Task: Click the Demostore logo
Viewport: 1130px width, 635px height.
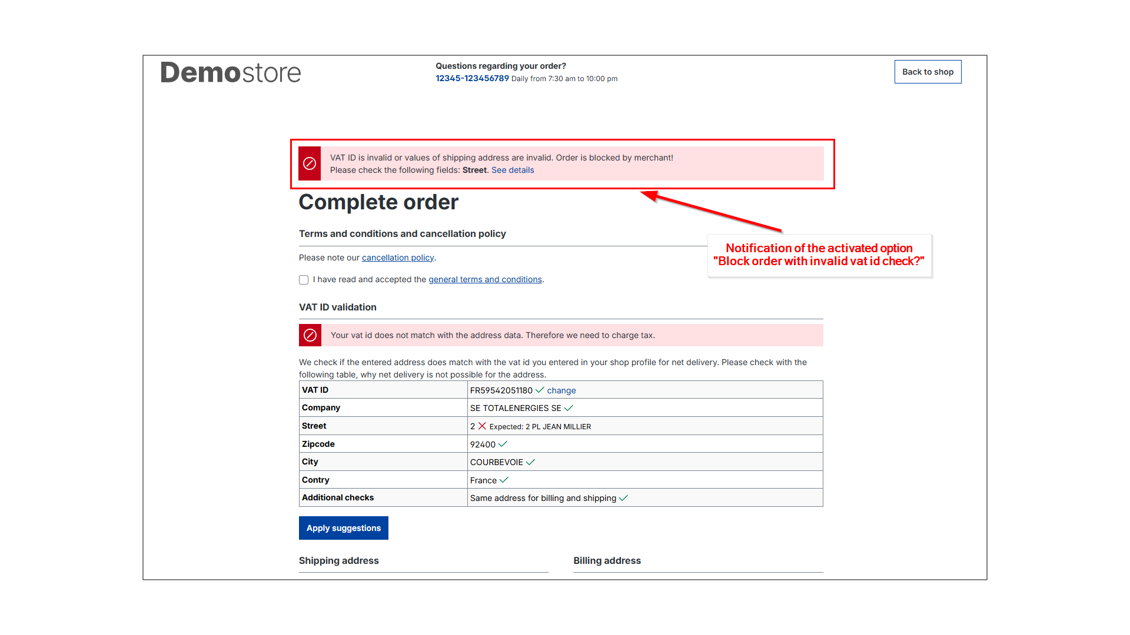Action: [x=231, y=72]
